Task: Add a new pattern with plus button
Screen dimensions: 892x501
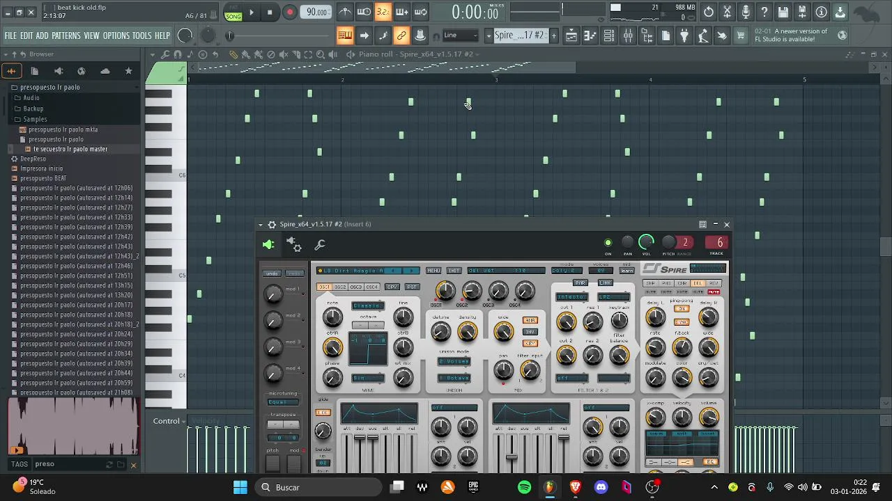Action: tap(554, 35)
